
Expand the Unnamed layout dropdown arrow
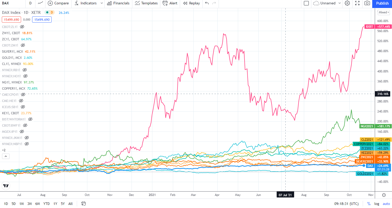tap(340, 3)
